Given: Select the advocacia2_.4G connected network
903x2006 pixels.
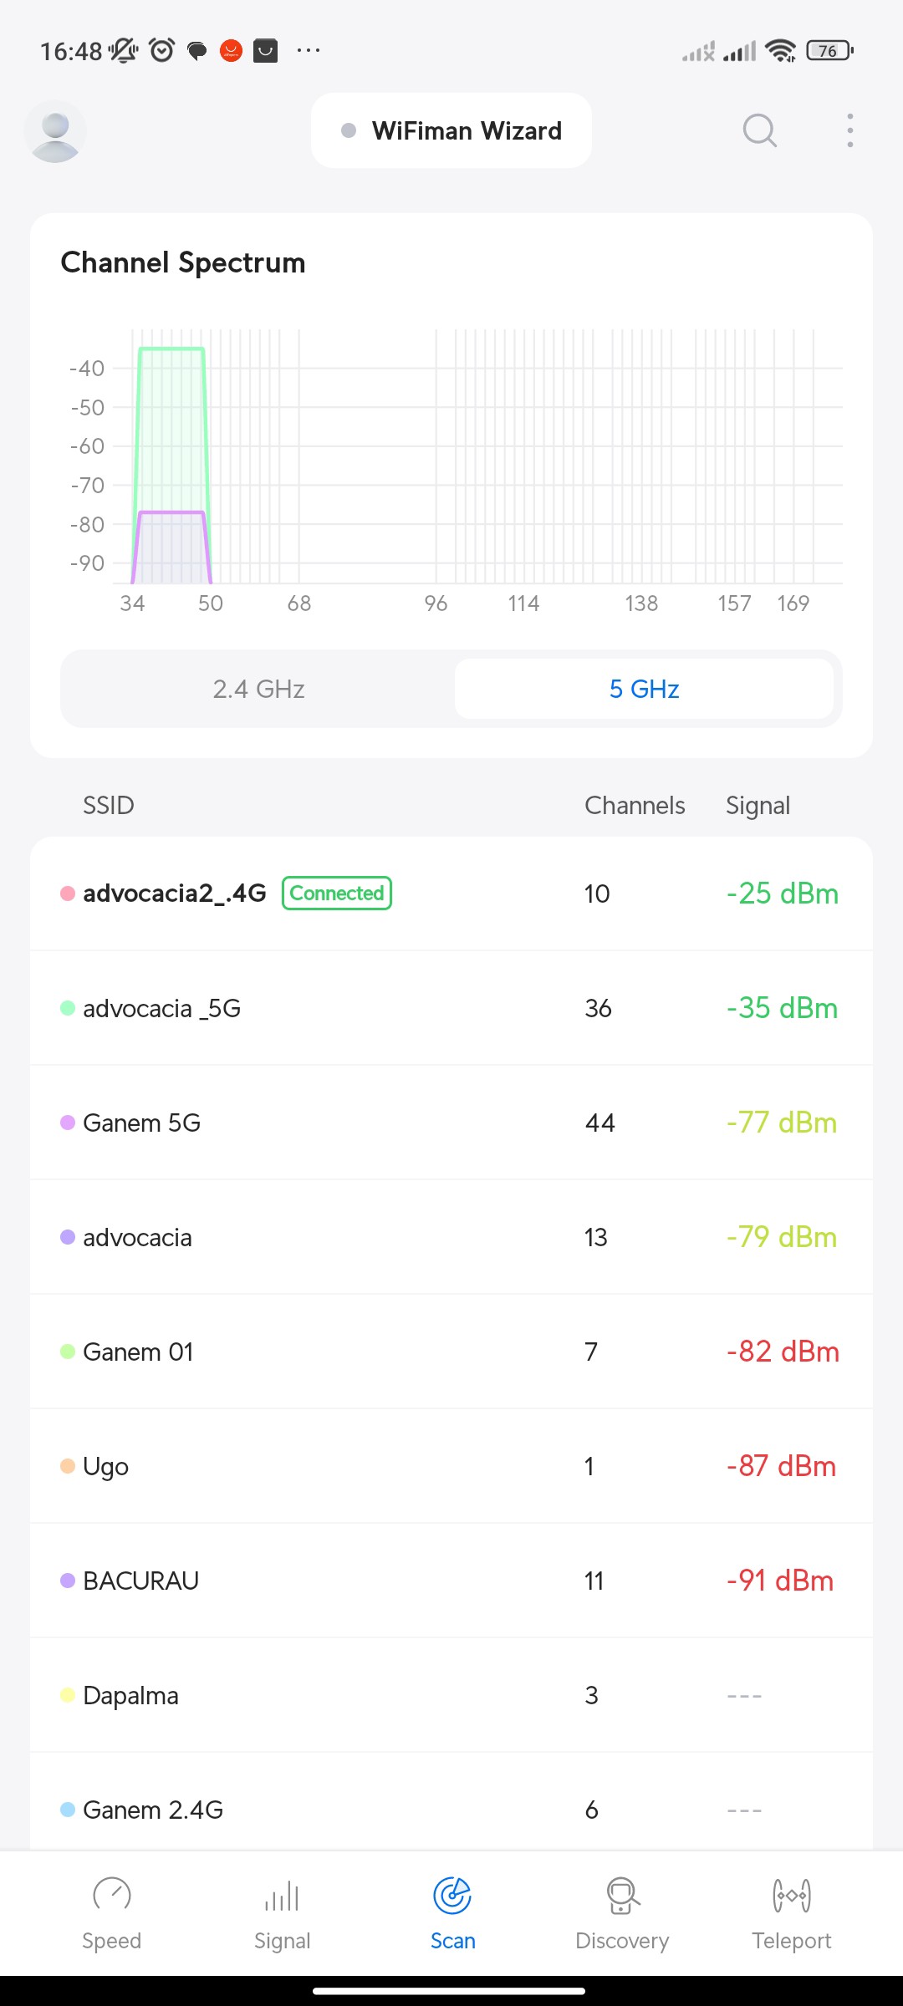Looking at the screenshot, I should [174, 894].
